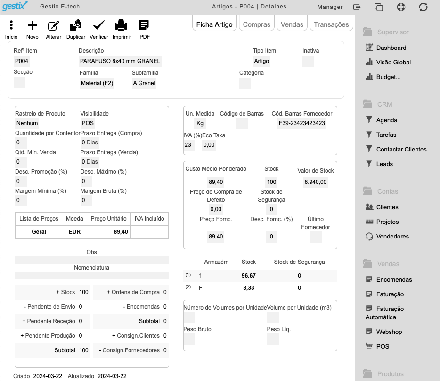Toggle the Inativa checkbox

point(308,62)
